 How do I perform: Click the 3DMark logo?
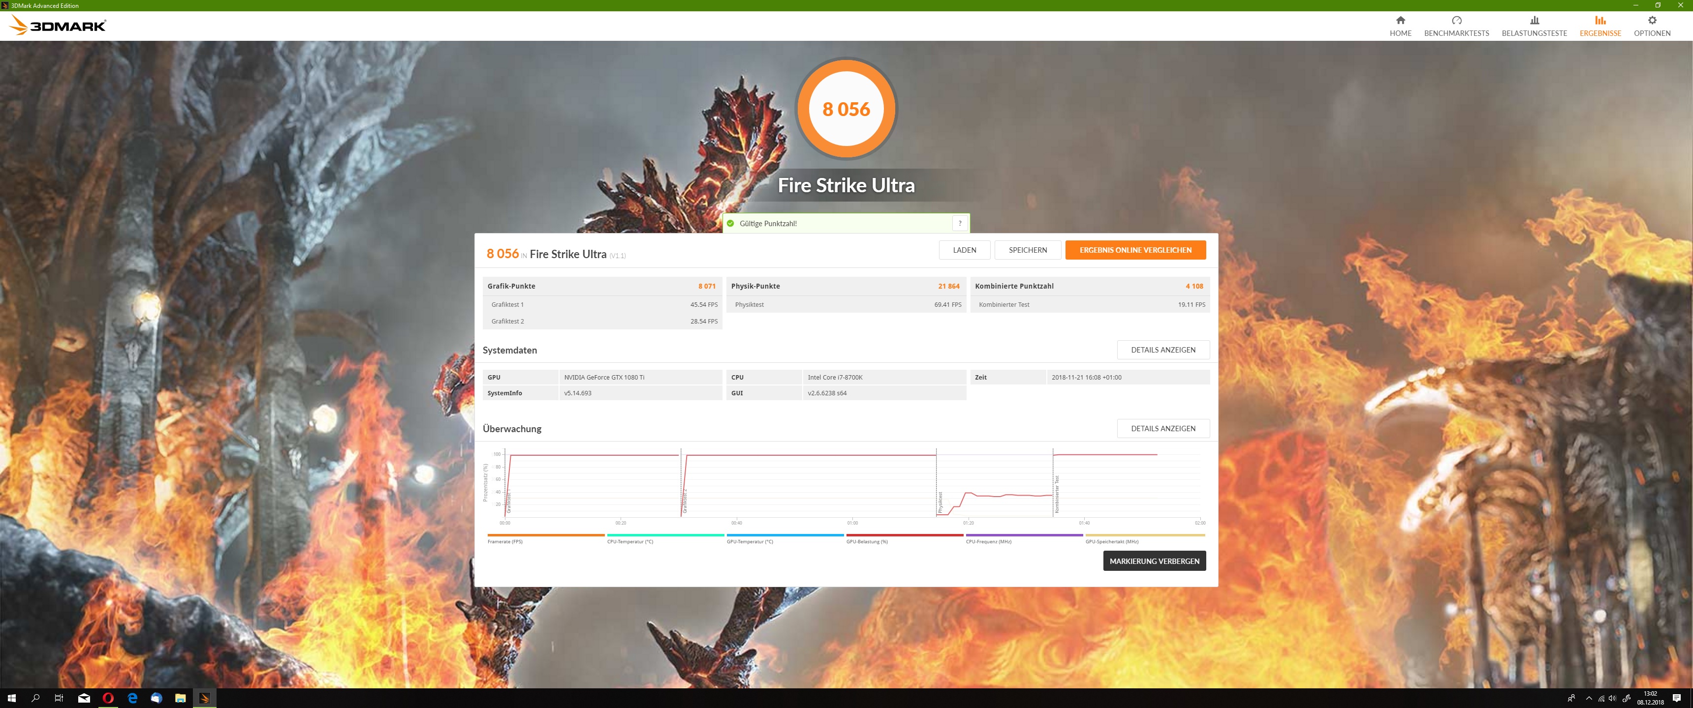pyautogui.click(x=58, y=26)
